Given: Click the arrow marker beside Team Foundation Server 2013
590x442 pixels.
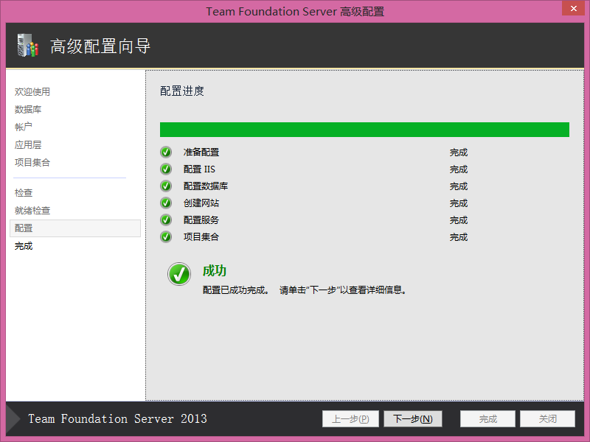Looking at the screenshot, I should [13, 418].
